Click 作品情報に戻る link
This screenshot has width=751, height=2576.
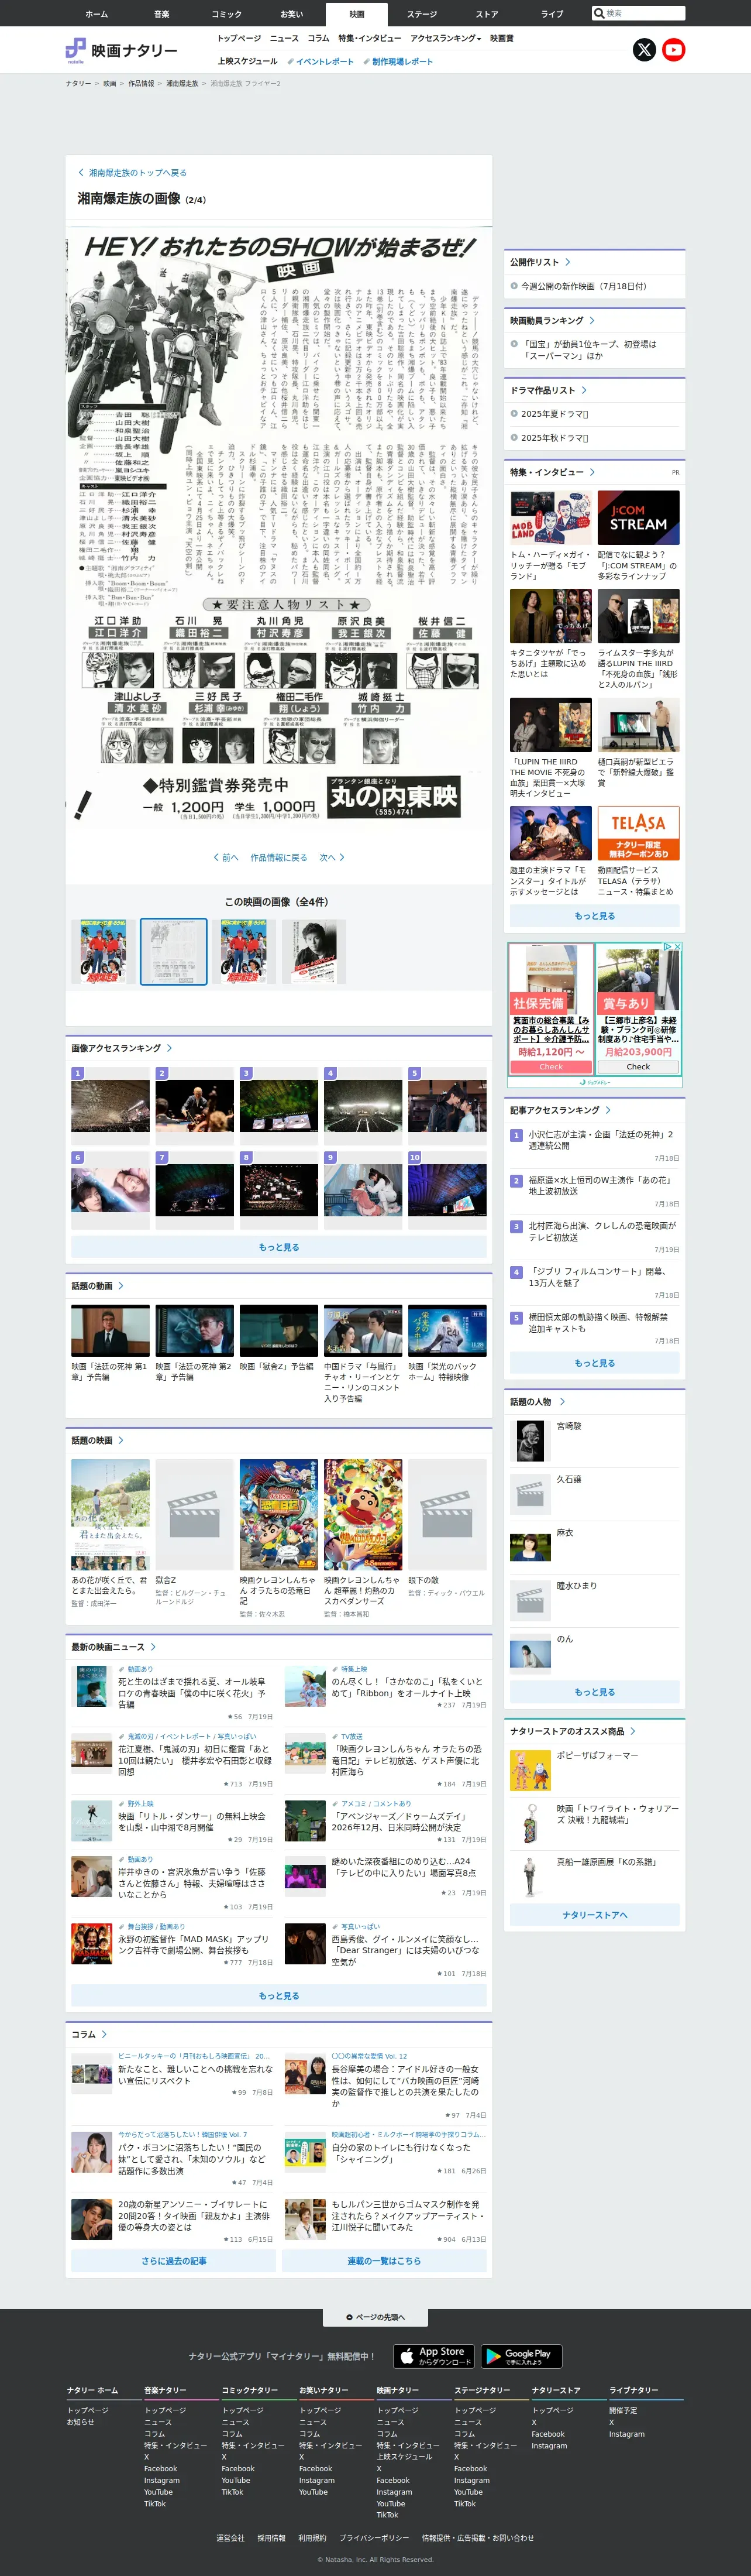pyautogui.click(x=278, y=857)
